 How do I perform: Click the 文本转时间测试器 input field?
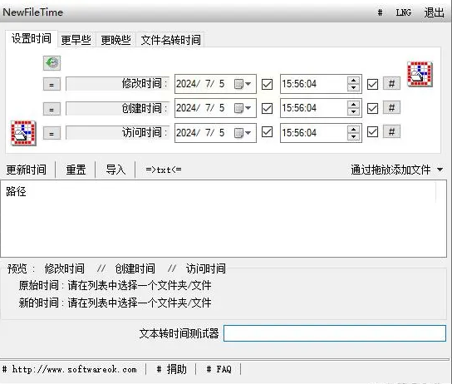click(x=335, y=333)
